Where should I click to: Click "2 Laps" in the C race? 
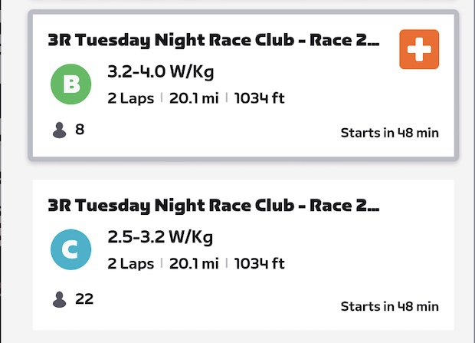click(130, 264)
